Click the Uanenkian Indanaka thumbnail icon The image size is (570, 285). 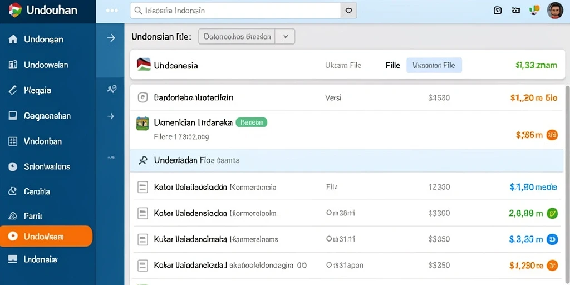pyautogui.click(x=142, y=124)
